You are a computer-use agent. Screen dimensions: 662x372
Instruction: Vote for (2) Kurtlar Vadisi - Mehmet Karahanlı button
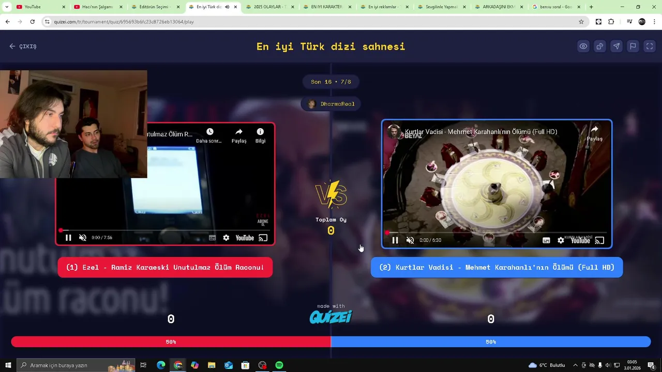click(496, 268)
